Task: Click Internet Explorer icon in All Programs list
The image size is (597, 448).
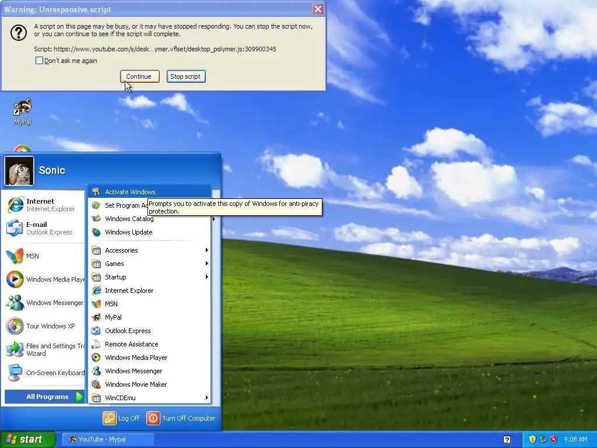Action: [x=96, y=290]
